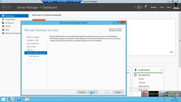
Task: Open the connection bar dropdown arrow
Action: [46, 1]
